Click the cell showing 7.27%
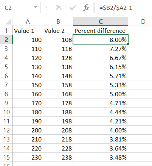This screenshot has height=166, width=152. pyautogui.click(x=101, y=49)
